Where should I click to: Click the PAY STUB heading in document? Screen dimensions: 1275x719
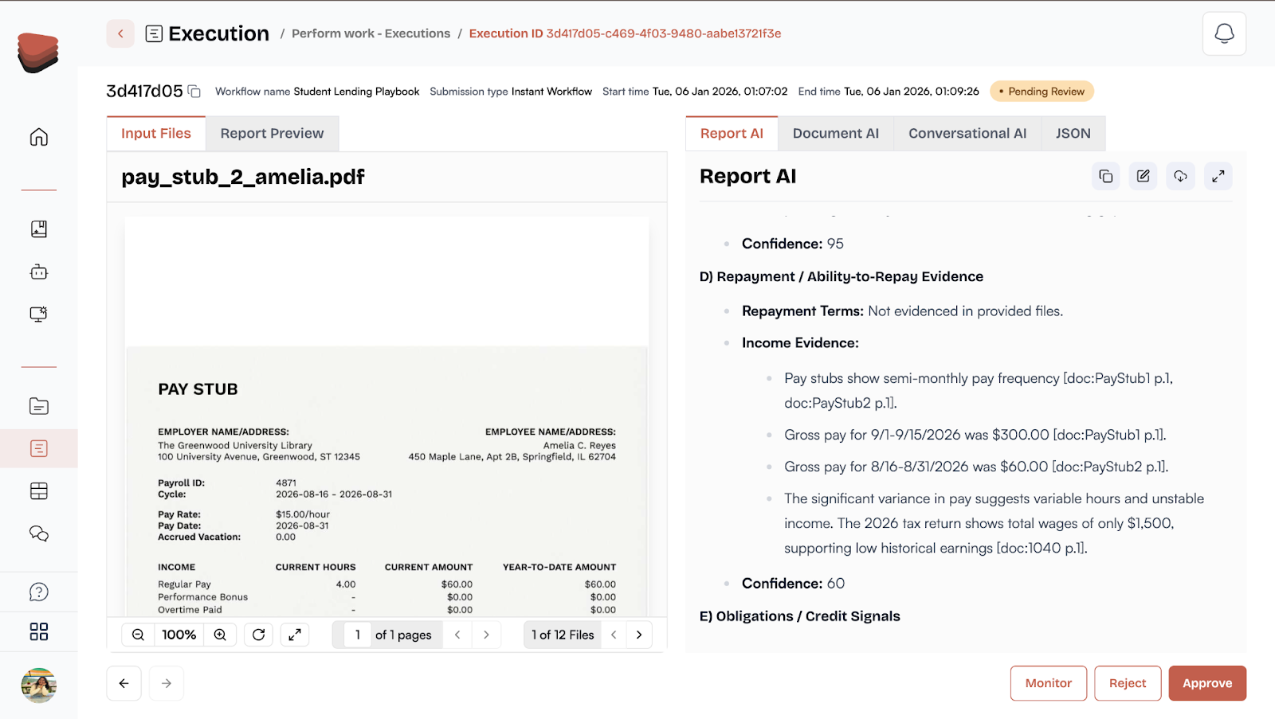click(x=198, y=389)
